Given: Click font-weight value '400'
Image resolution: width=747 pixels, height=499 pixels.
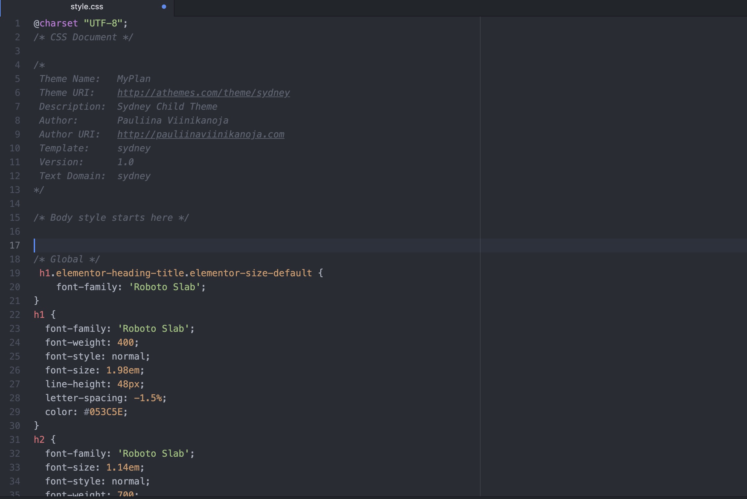Looking at the screenshot, I should (x=126, y=343).
